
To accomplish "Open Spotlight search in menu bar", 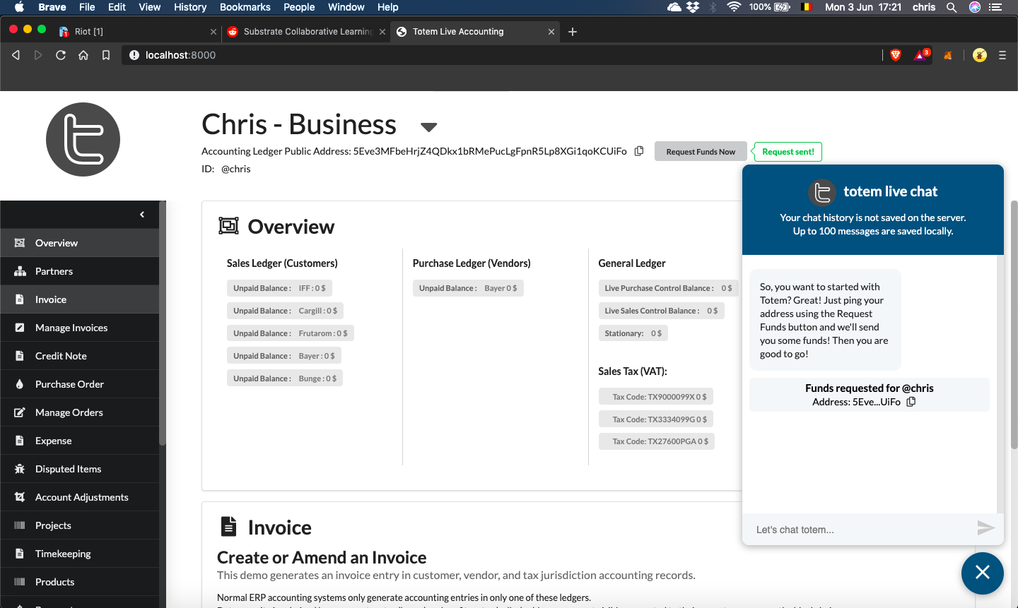I will 952,7.
